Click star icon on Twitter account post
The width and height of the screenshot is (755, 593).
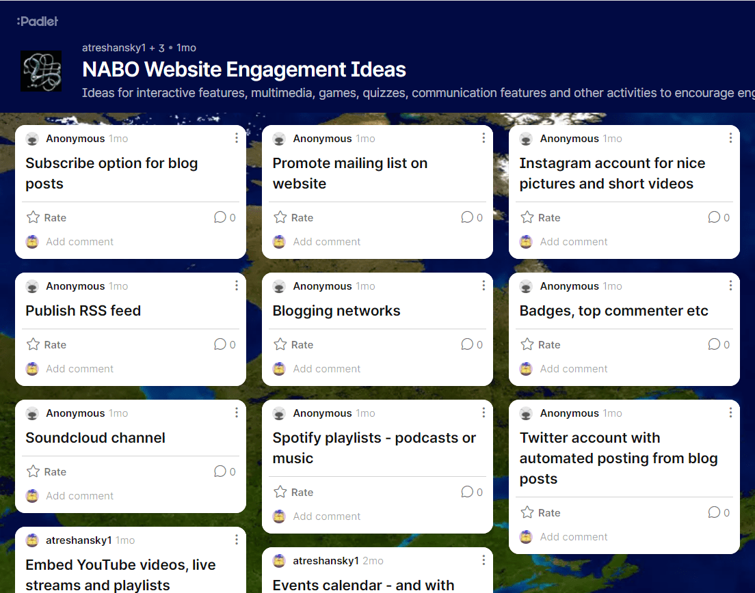pos(527,512)
